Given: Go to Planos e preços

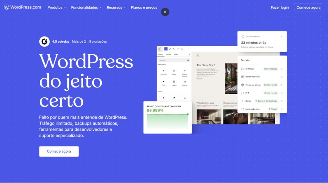Looking at the screenshot, I should [x=144, y=7].
